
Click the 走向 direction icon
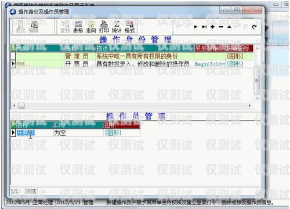[x=91, y=27]
